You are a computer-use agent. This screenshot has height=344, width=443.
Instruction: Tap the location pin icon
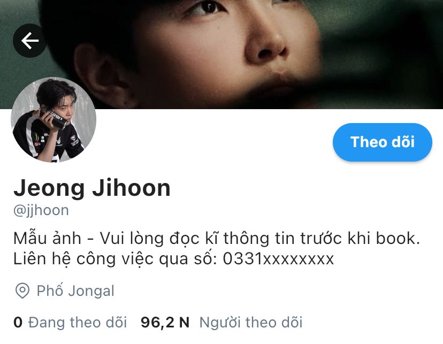point(22,291)
